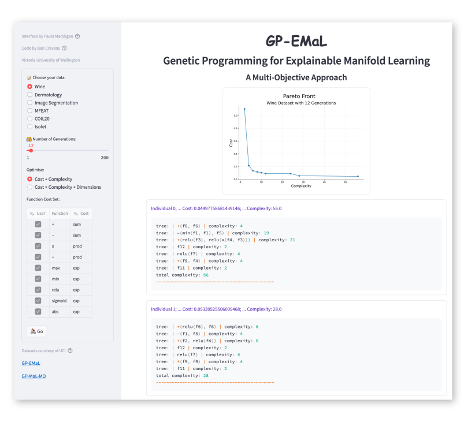Click the "Function" column header

[x=60, y=214]
